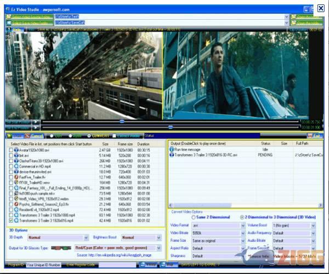Open the Video Format dropdown
The height and width of the screenshot is (274, 329).
tap(243, 226)
